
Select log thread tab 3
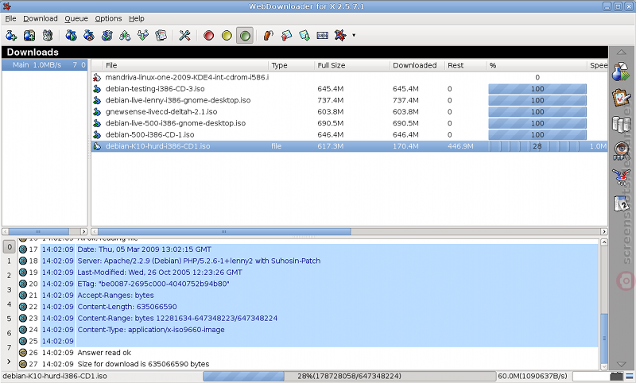pos(10,290)
